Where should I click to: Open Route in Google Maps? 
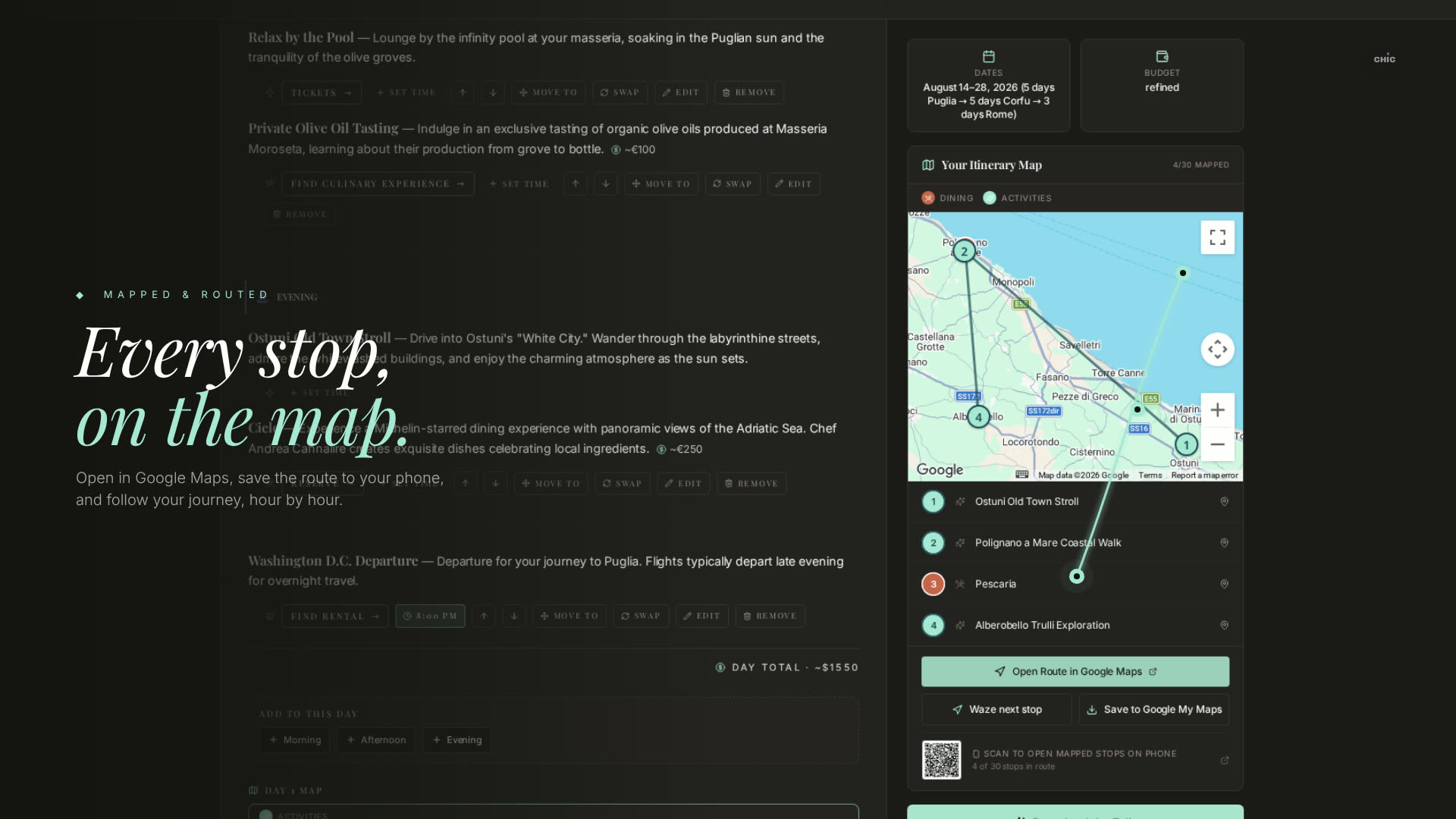point(1075,672)
